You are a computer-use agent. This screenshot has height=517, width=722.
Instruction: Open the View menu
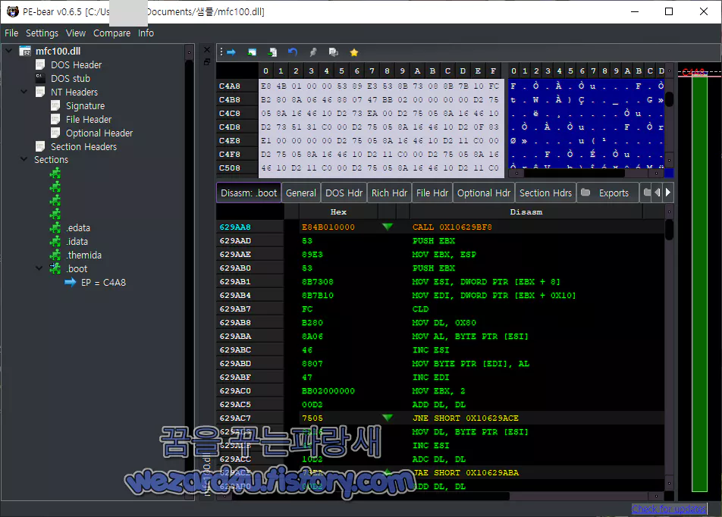click(76, 33)
